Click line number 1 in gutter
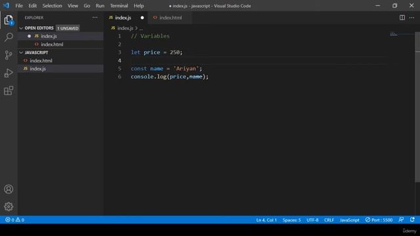The width and height of the screenshot is (420, 236). coord(119,36)
